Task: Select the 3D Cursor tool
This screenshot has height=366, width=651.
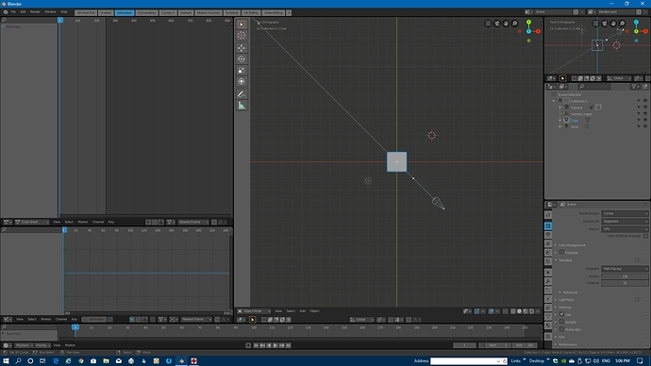Action: (242, 36)
